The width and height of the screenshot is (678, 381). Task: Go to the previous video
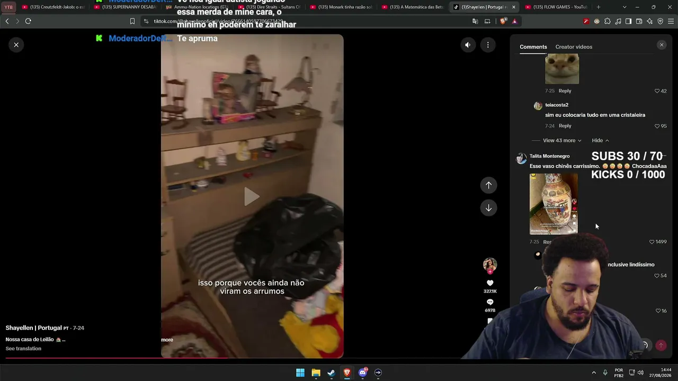click(x=488, y=185)
